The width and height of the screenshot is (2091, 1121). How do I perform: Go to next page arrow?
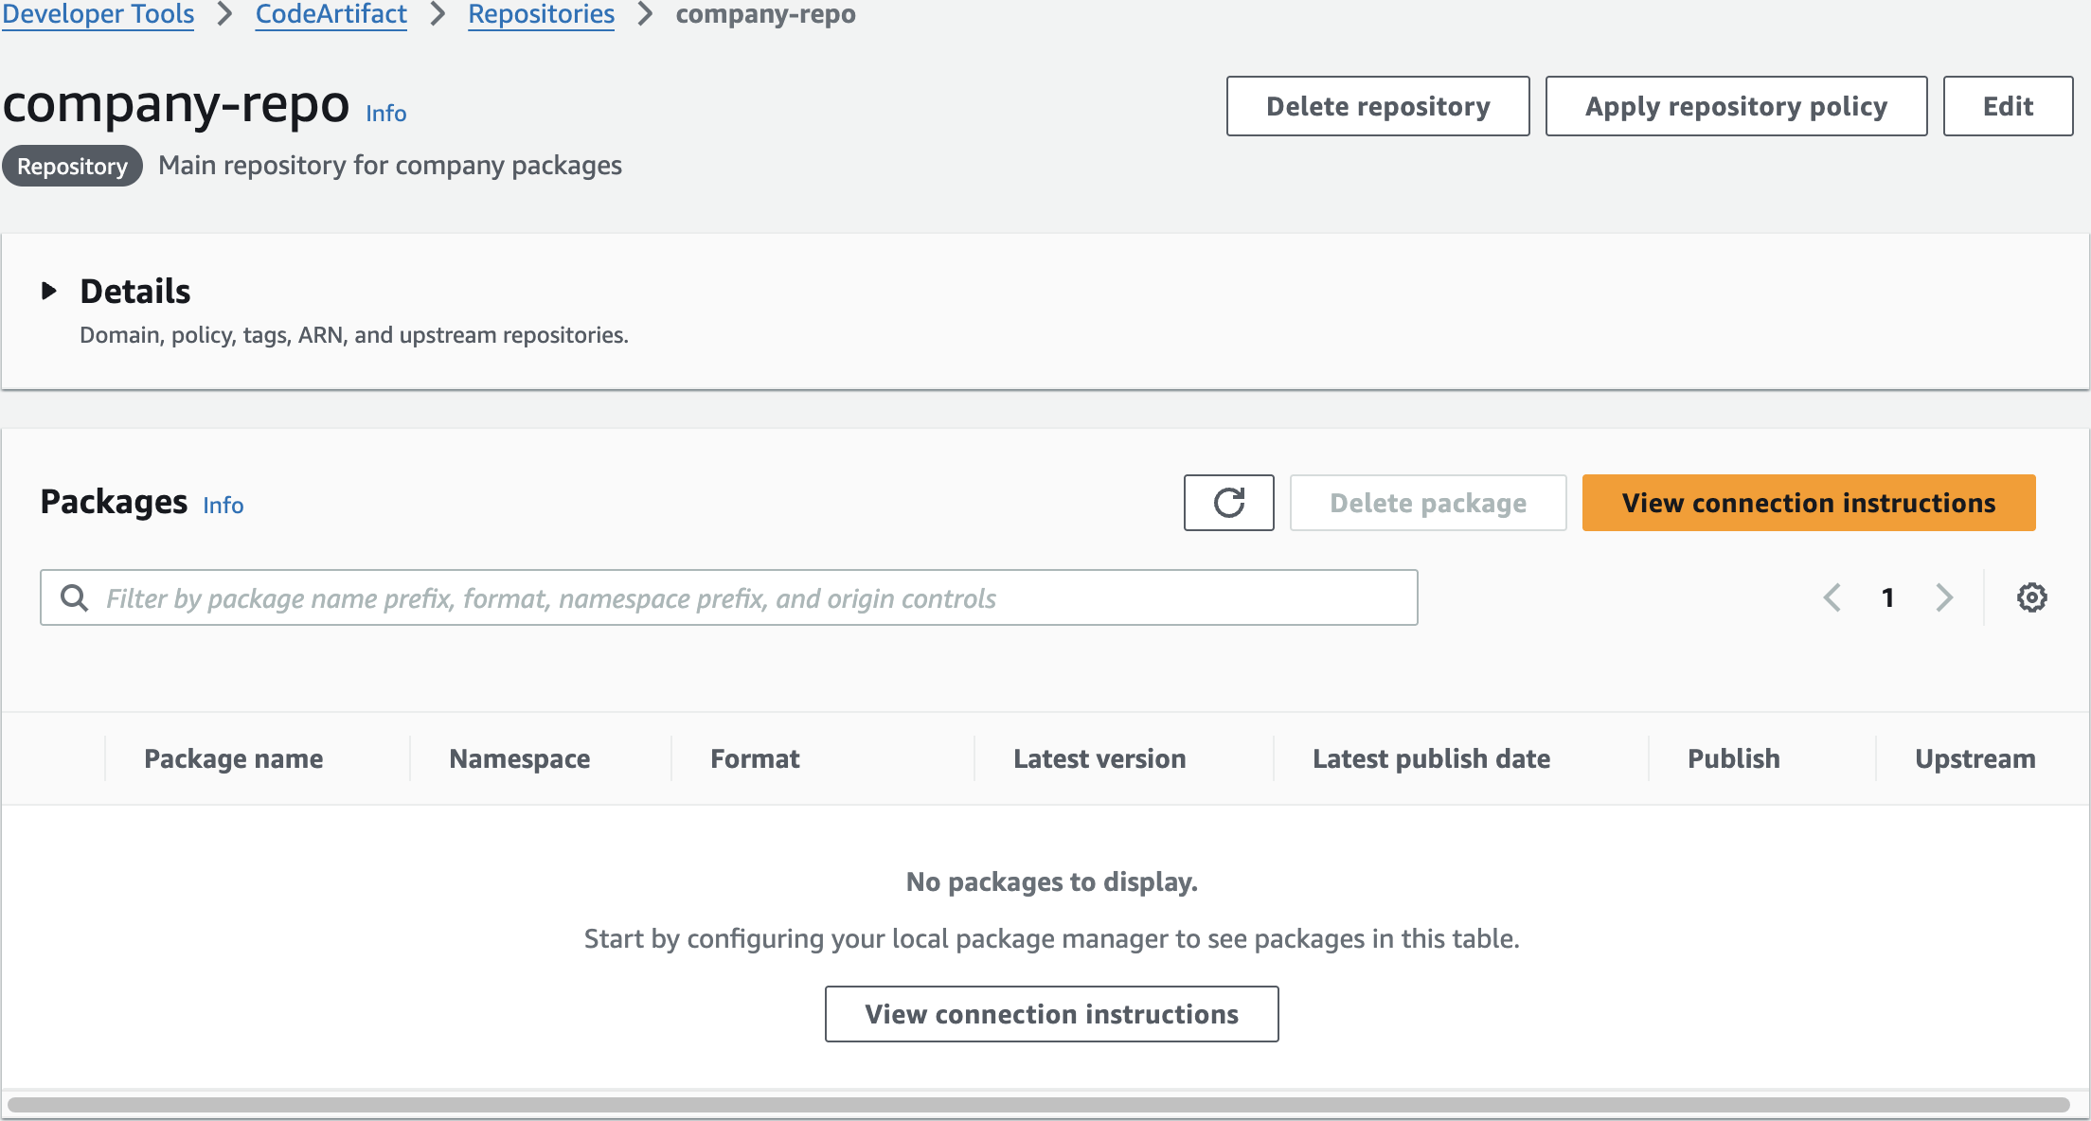pyautogui.click(x=1944, y=597)
